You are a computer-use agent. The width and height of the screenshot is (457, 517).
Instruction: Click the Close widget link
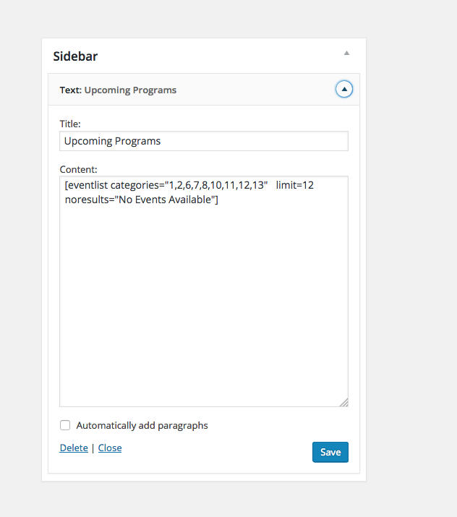tap(110, 448)
